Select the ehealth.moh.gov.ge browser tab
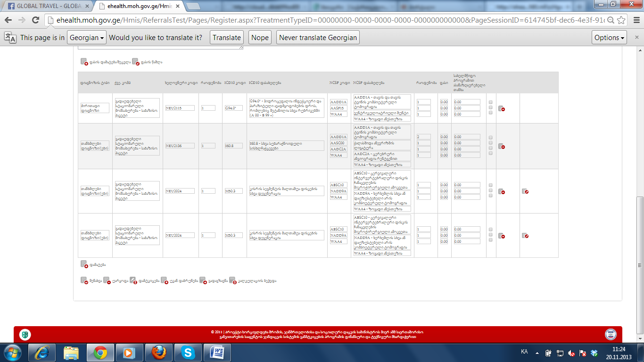The width and height of the screenshot is (644, 362). pos(137,6)
